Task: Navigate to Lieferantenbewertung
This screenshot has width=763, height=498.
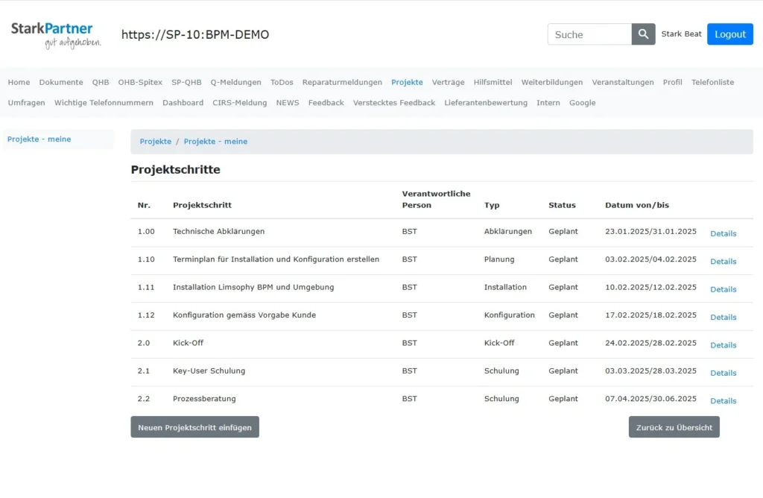Action: 486,103
